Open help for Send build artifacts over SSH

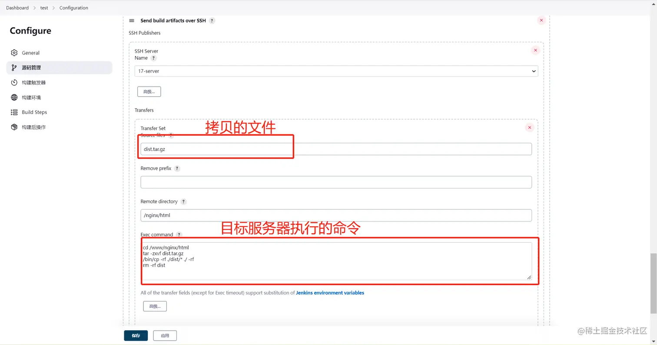pyautogui.click(x=212, y=20)
